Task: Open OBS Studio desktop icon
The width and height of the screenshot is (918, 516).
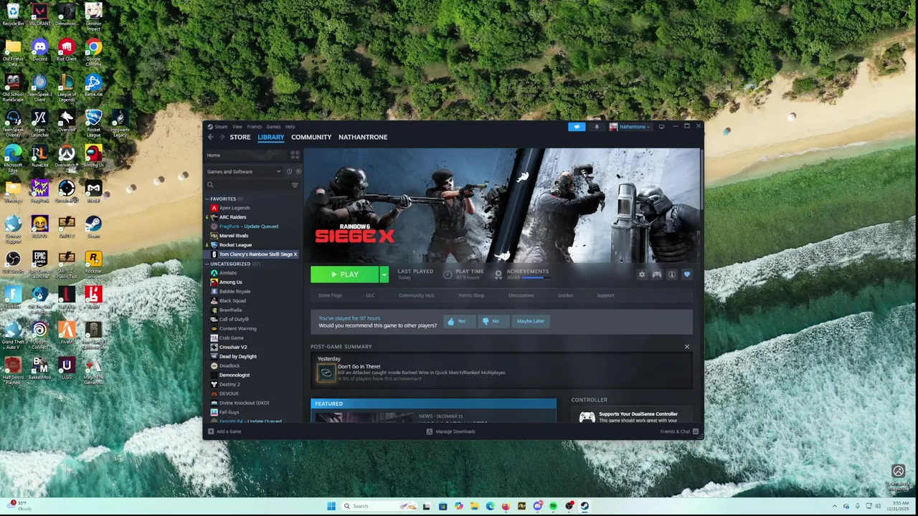Action: click(x=13, y=260)
